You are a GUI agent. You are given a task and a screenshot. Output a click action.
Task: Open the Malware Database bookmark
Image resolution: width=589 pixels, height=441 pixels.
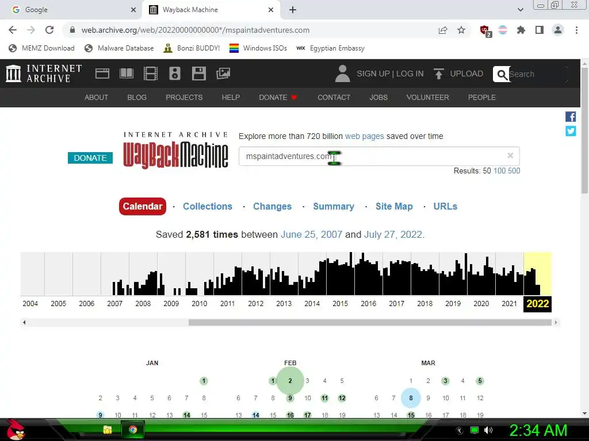click(120, 48)
